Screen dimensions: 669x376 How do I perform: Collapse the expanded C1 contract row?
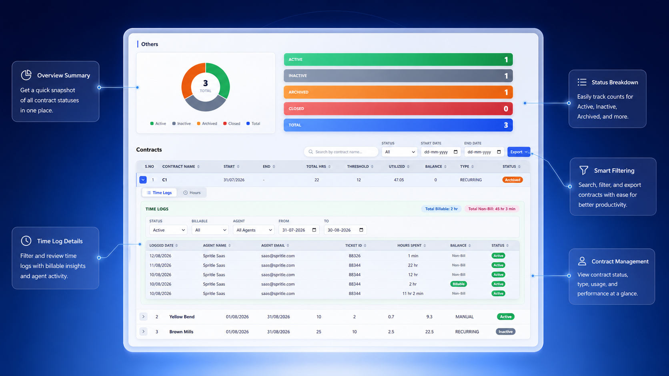click(x=143, y=180)
